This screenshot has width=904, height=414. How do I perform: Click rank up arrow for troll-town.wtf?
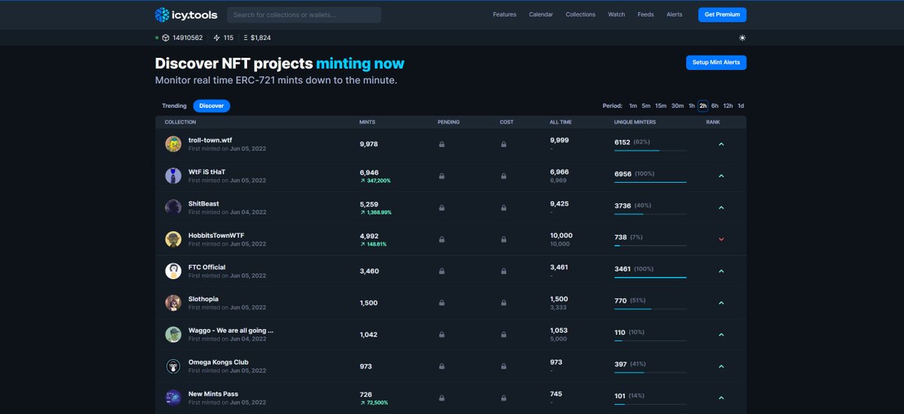click(x=721, y=144)
